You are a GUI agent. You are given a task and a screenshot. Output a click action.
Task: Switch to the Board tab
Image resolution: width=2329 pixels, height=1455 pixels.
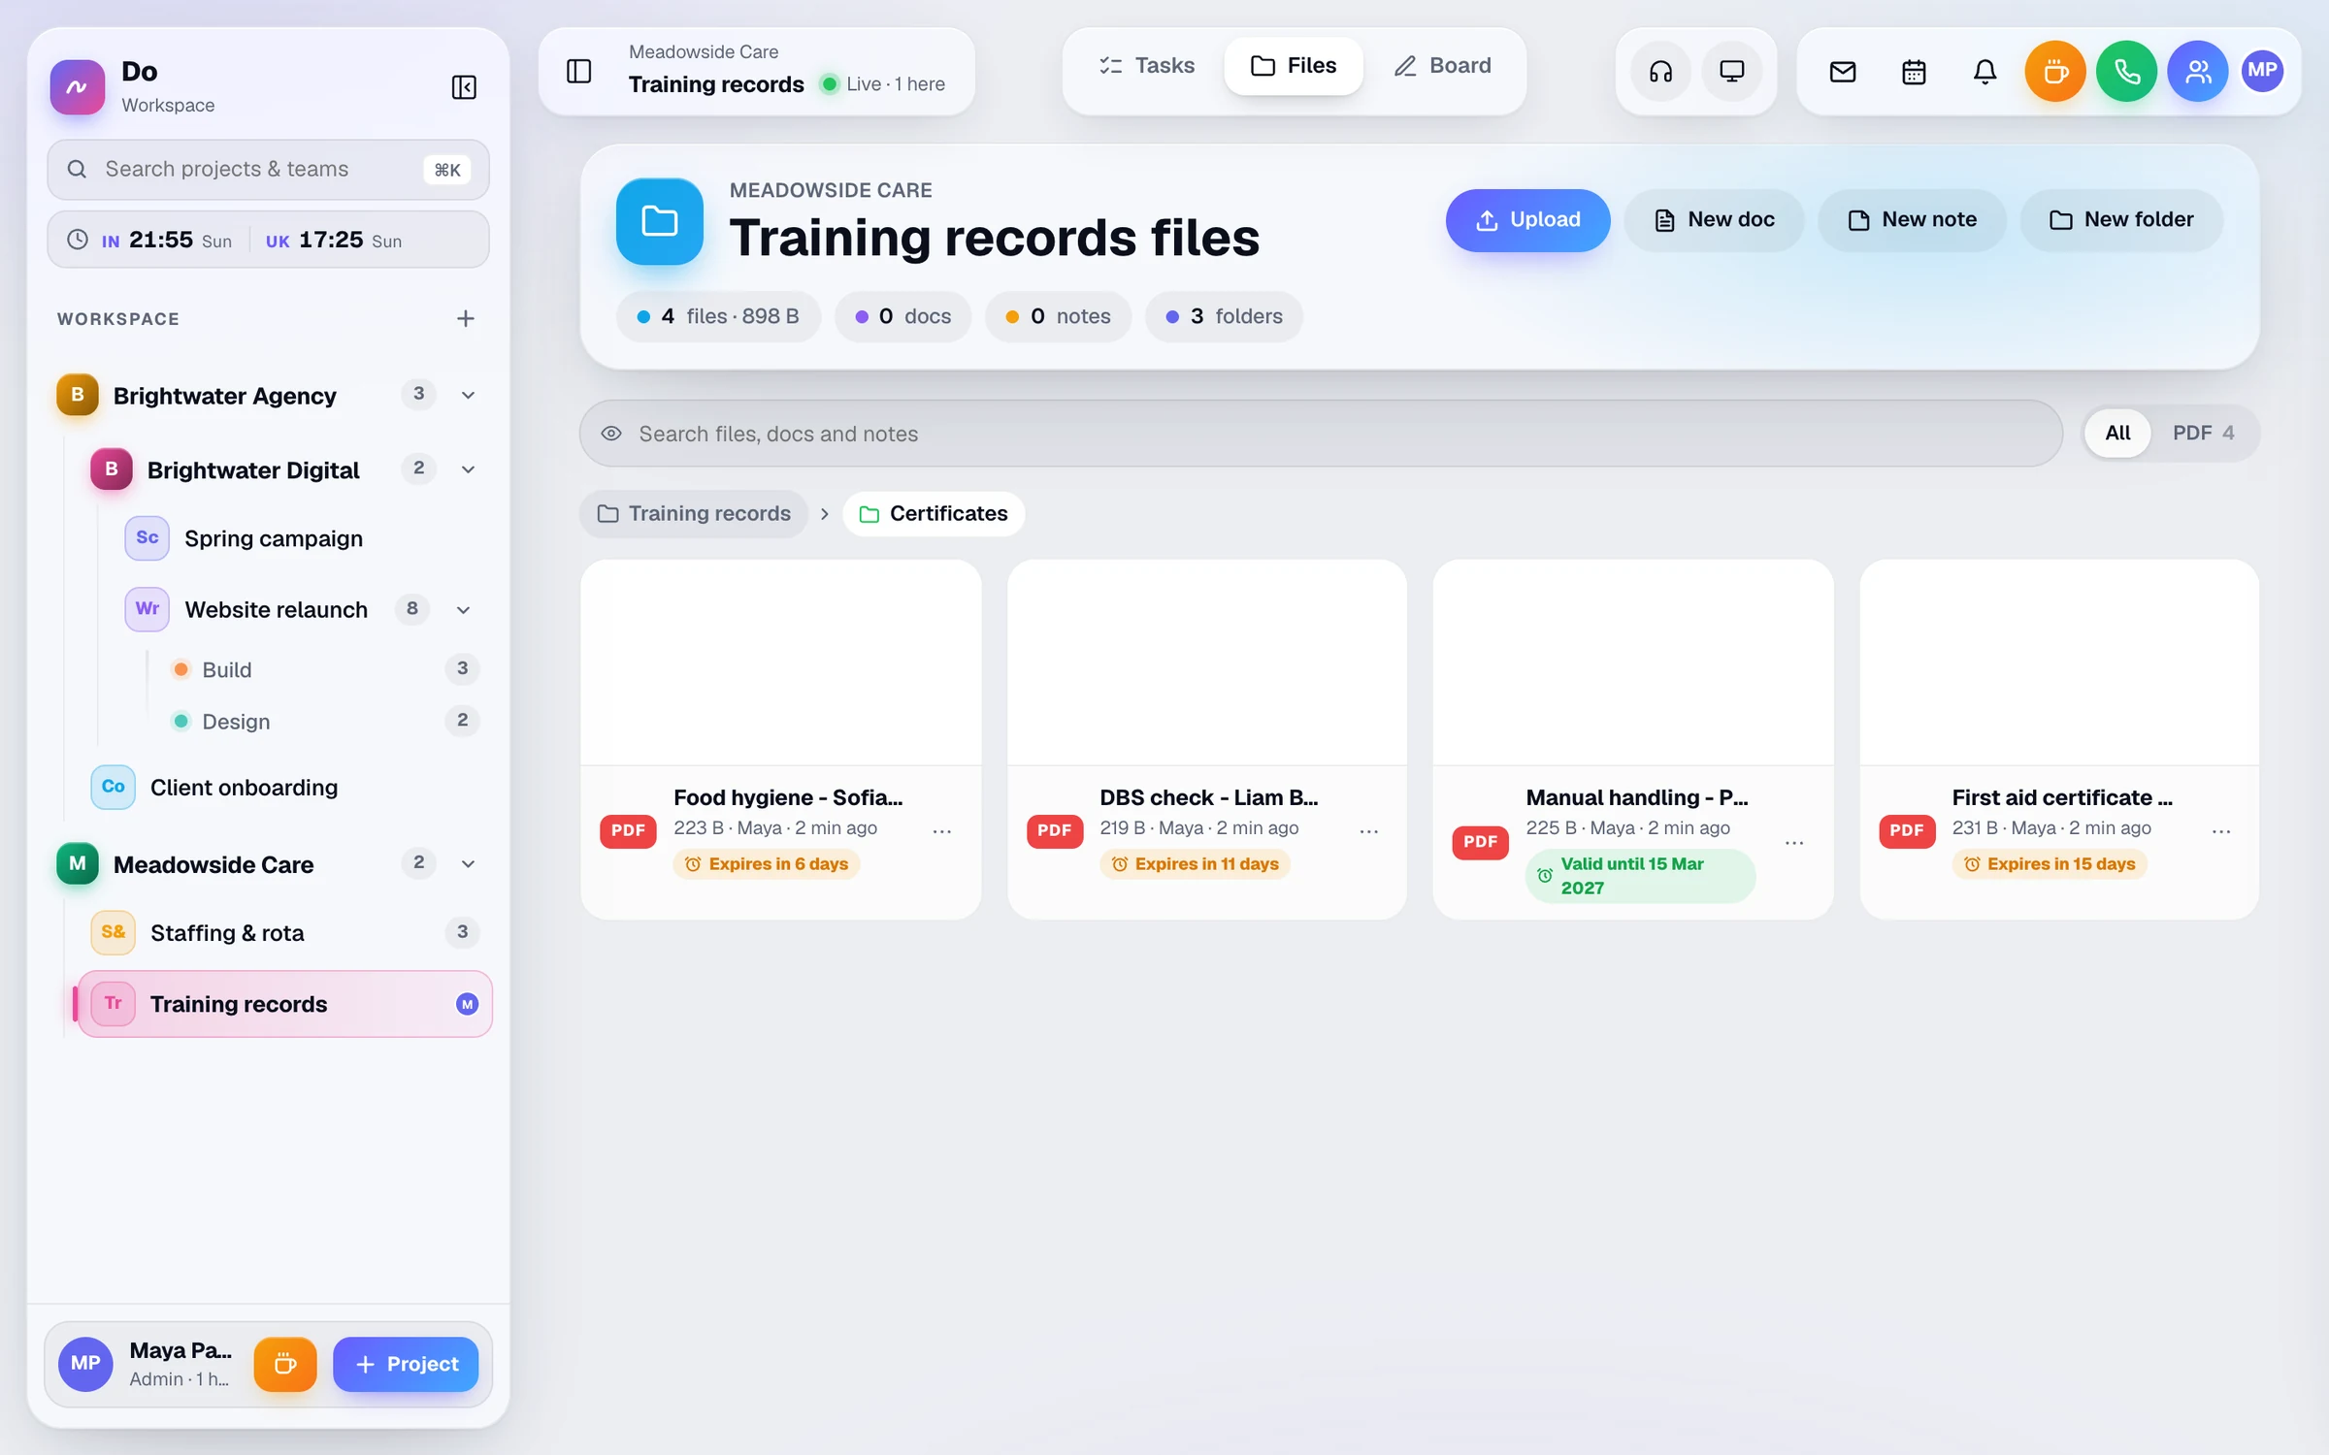(1443, 66)
